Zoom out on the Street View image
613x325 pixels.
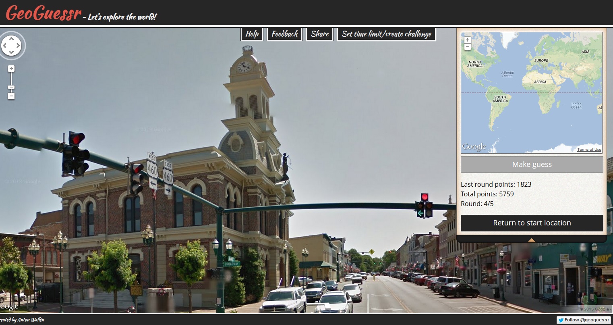(x=11, y=96)
